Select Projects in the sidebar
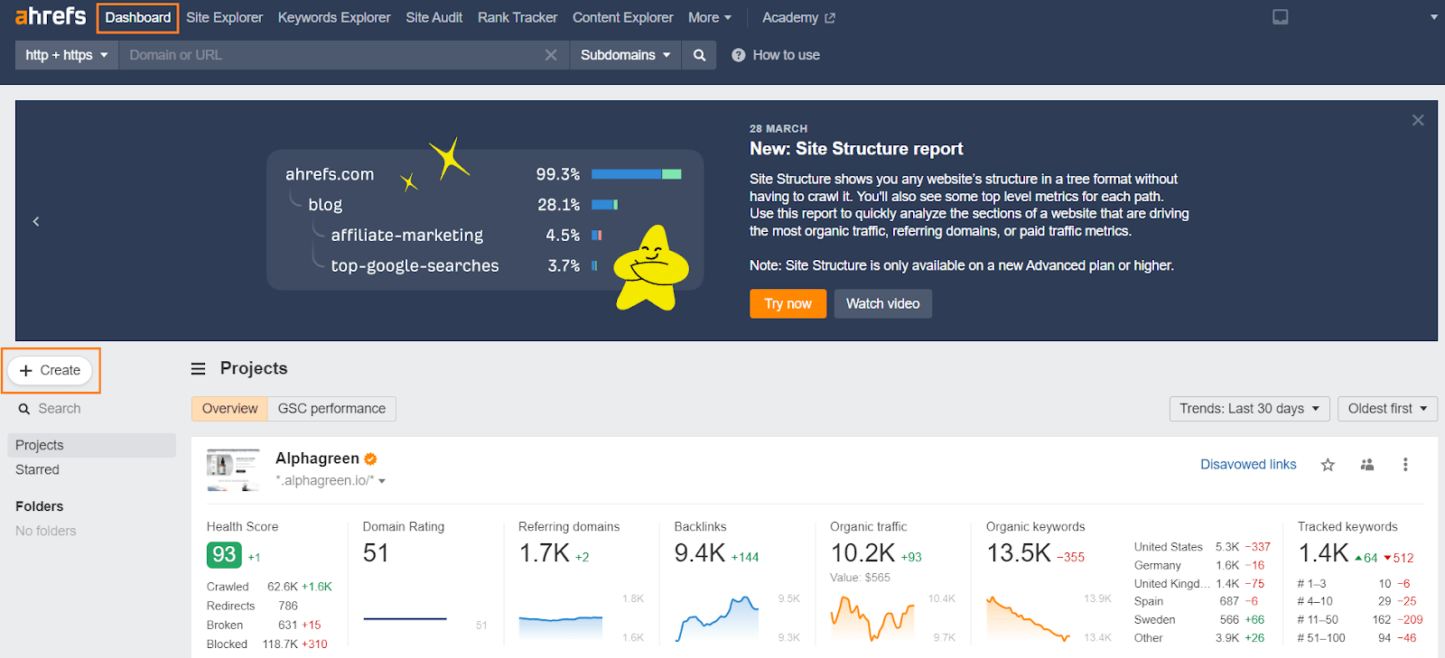The image size is (1445, 658). tap(92, 445)
